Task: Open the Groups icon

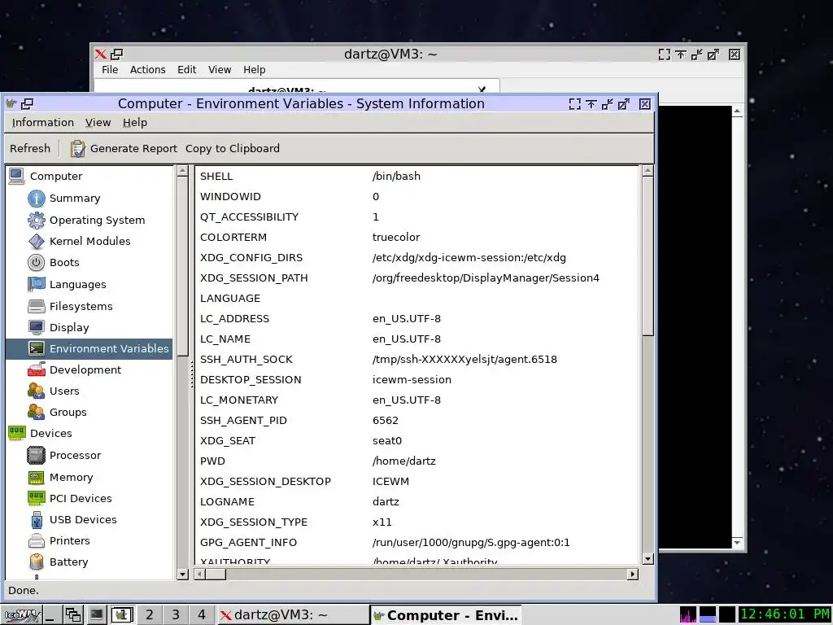Action: click(x=36, y=413)
